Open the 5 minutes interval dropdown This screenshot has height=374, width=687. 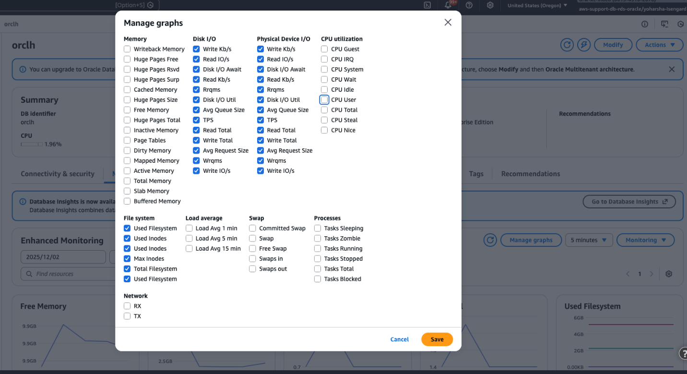click(x=588, y=240)
